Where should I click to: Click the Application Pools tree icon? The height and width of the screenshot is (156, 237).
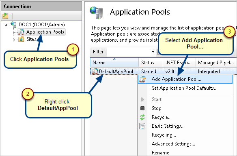21,32
